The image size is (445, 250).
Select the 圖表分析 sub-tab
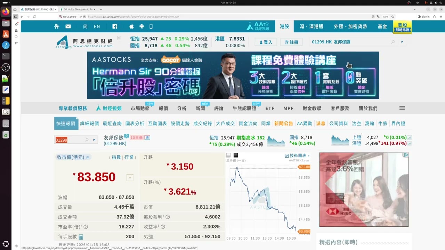135,123
